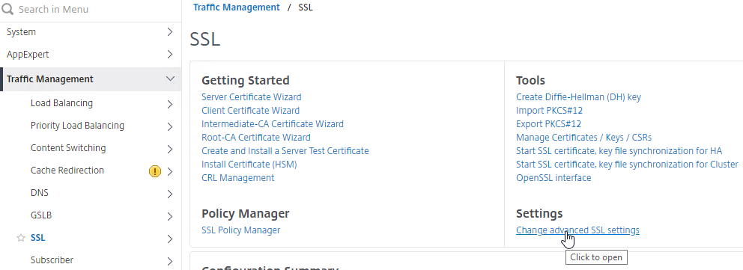Favorite SSL using the star icon
Image resolution: width=743 pixels, height=270 pixels.
point(20,238)
